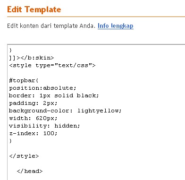
Task: Click the empty line above #topbar
Action: [96, 73]
